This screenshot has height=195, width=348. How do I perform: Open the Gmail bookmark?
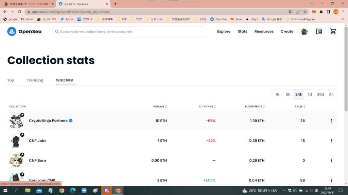[27, 19]
